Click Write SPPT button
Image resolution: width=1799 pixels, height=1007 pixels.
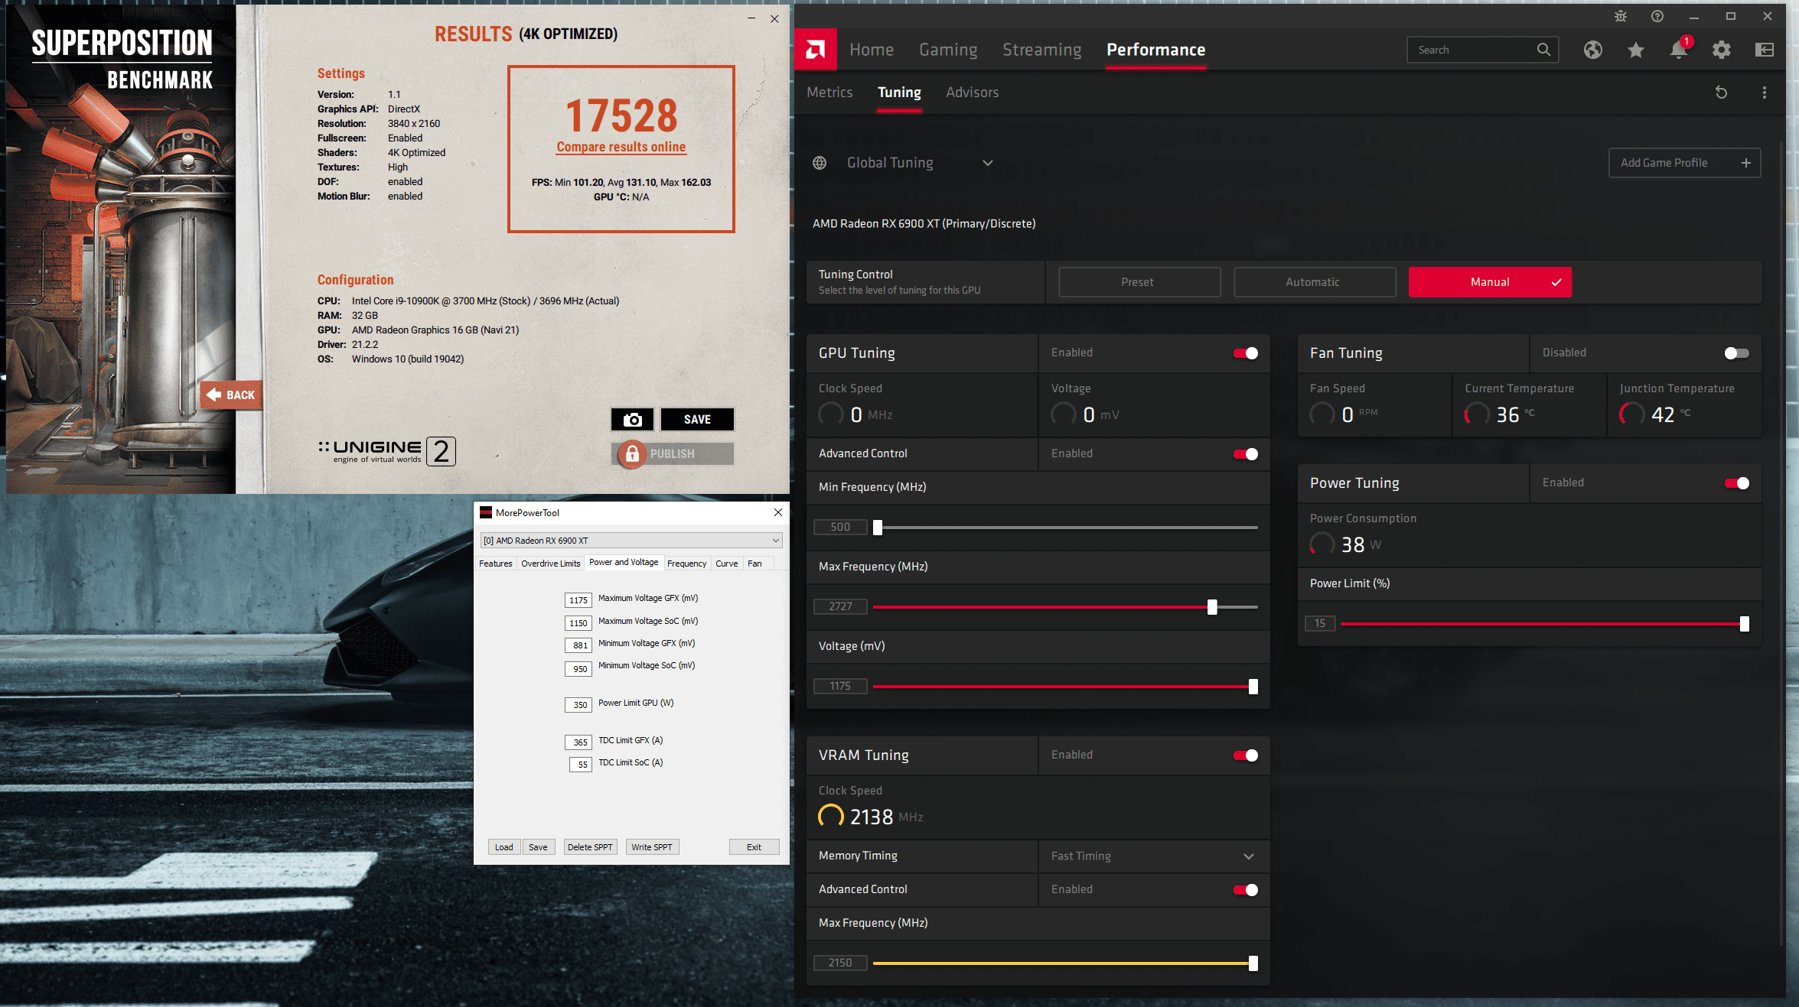[651, 847]
